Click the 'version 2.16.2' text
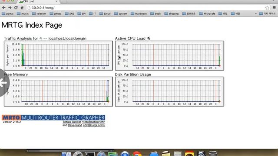This screenshot has height=156, width=278. pyautogui.click(x=12, y=122)
